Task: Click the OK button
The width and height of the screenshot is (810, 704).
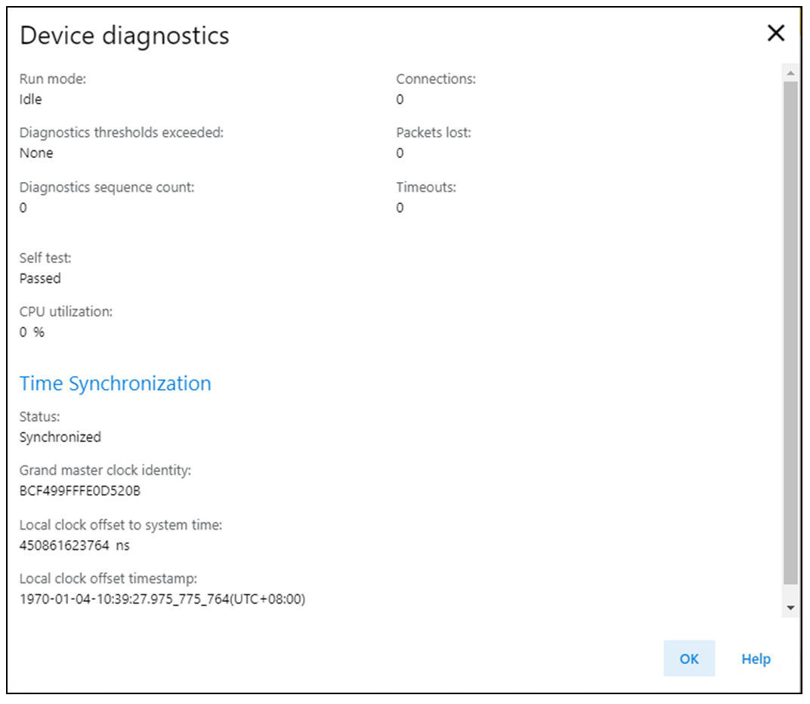Action: pos(688,659)
